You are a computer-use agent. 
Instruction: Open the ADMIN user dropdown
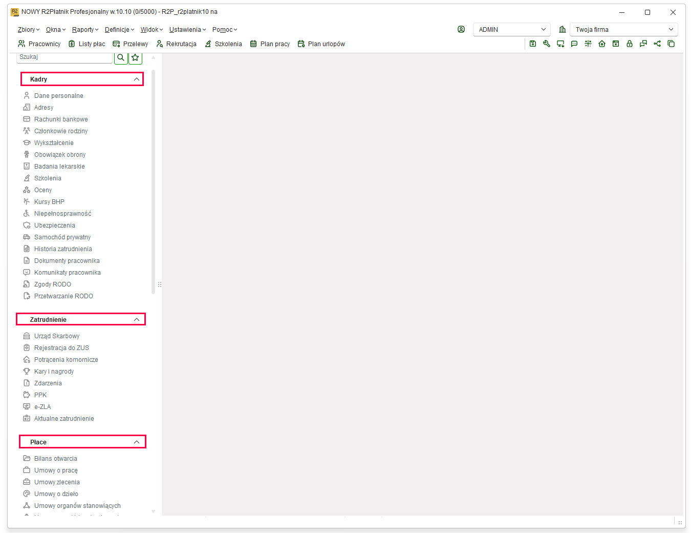pos(512,30)
